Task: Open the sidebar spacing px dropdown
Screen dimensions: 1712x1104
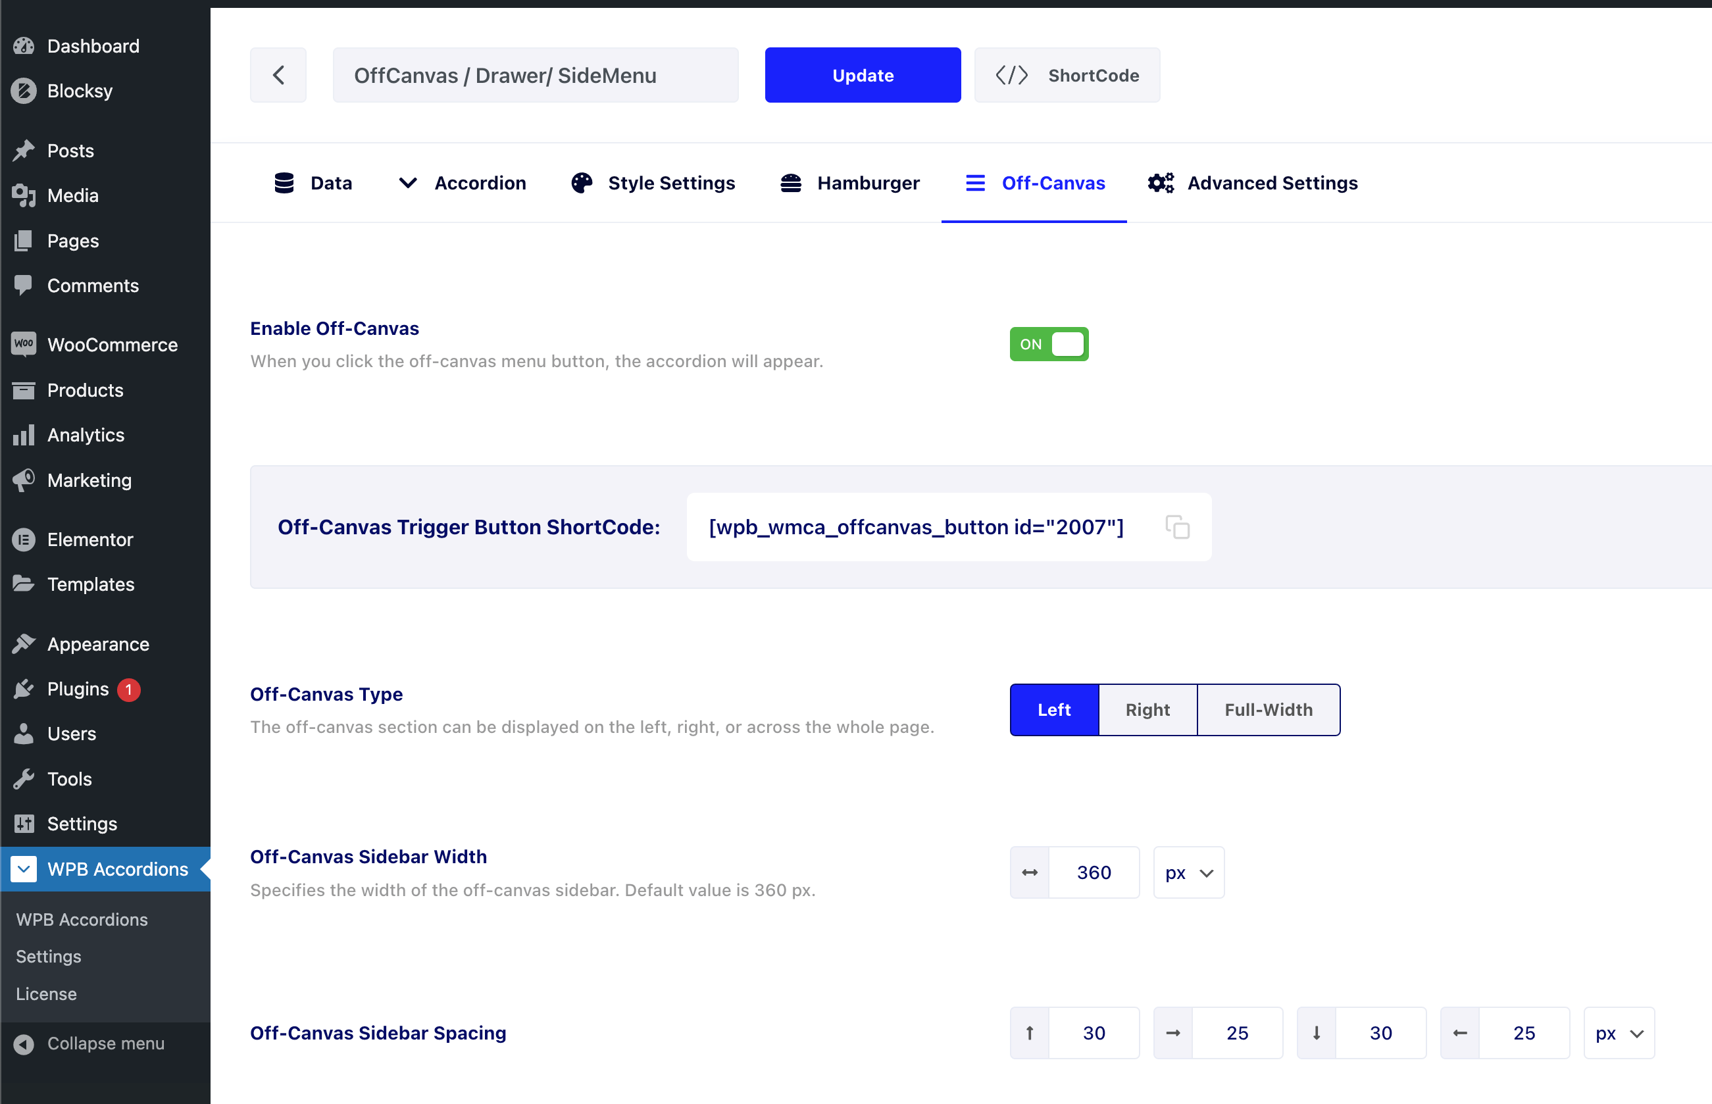Action: 1617,1032
